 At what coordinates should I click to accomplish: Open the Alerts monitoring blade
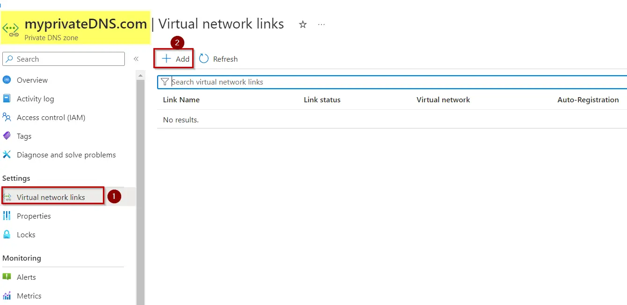click(x=27, y=277)
